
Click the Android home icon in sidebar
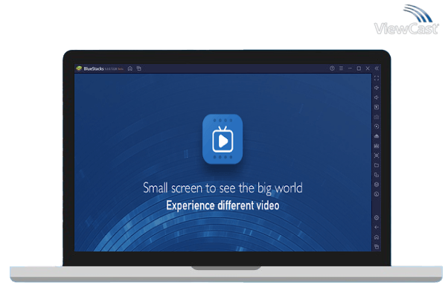coord(377,237)
